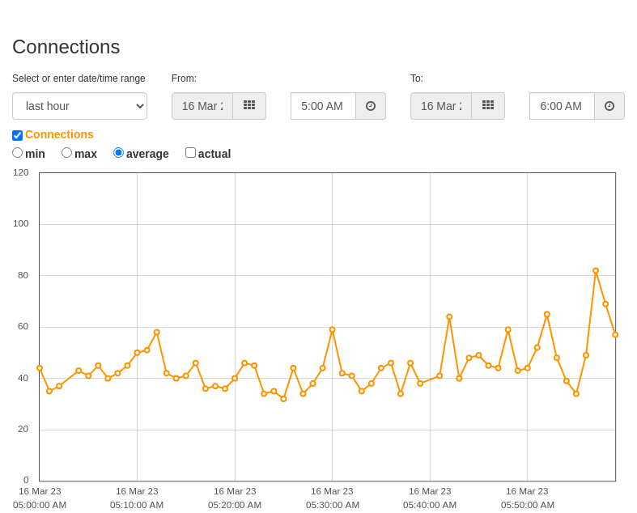Image resolution: width=637 pixels, height=513 pixels.
Task: Open the To time clock icon
Action: [609, 106]
